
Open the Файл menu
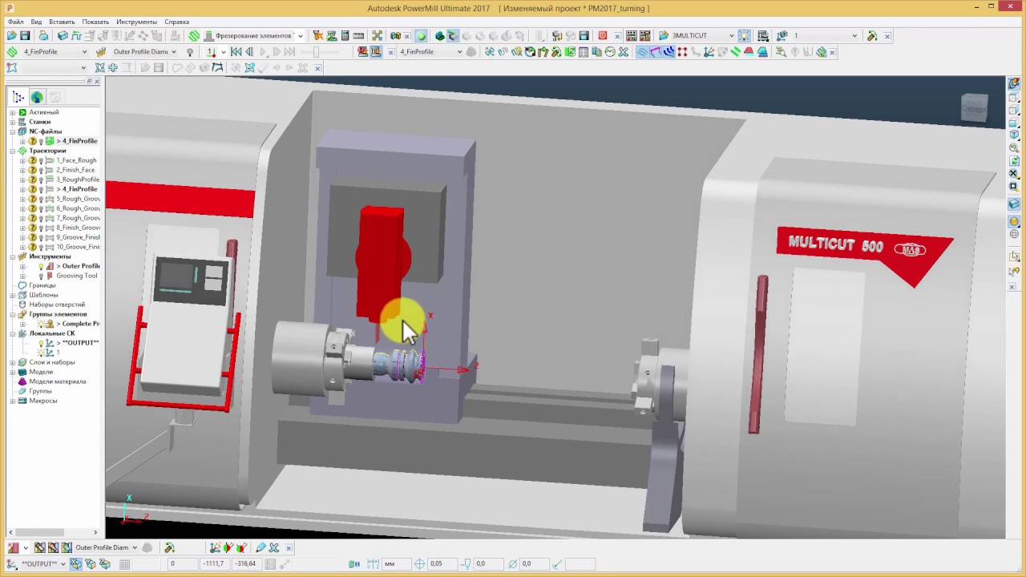pos(15,22)
